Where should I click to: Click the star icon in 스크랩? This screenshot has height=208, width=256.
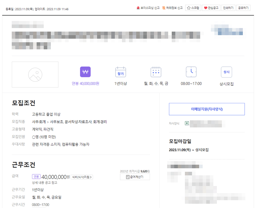point(189,8)
